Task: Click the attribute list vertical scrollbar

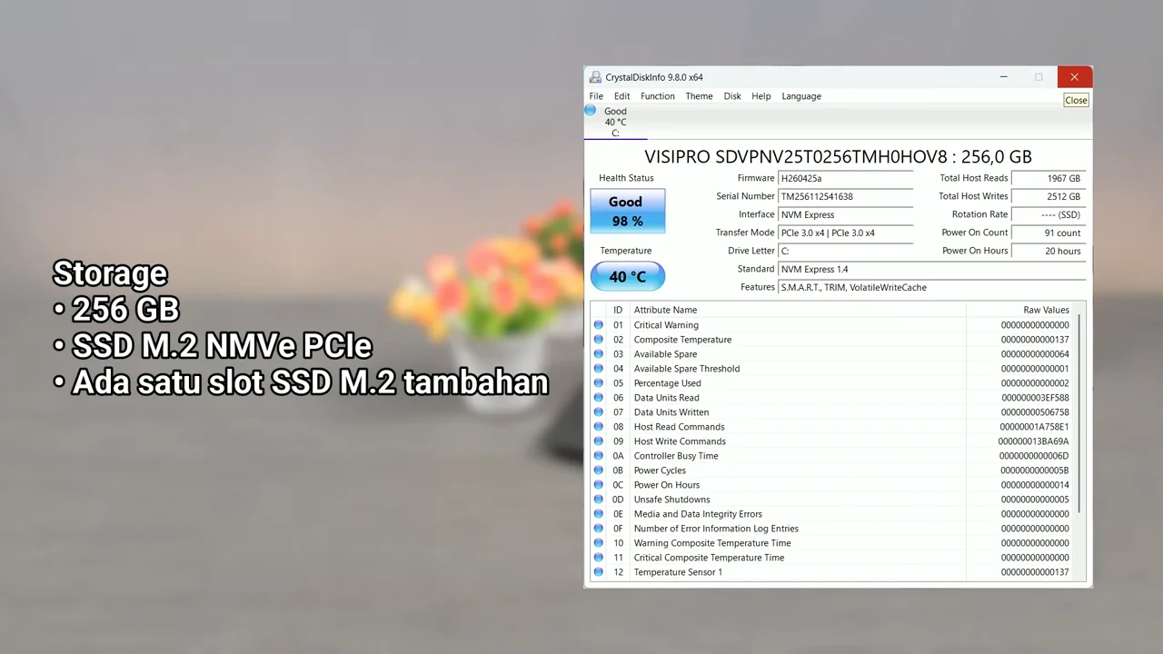Action: (x=1079, y=414)
